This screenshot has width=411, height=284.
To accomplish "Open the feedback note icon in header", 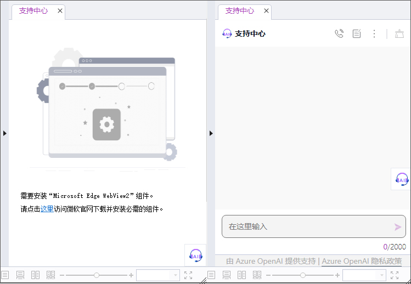I will click(357, 33).
